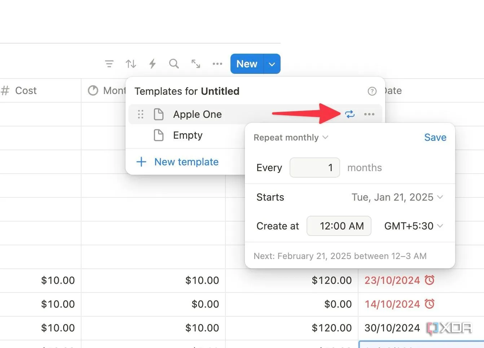Open the toolbar three-dots menu
The height and width of the screenshot is (348, 484).
217,64
